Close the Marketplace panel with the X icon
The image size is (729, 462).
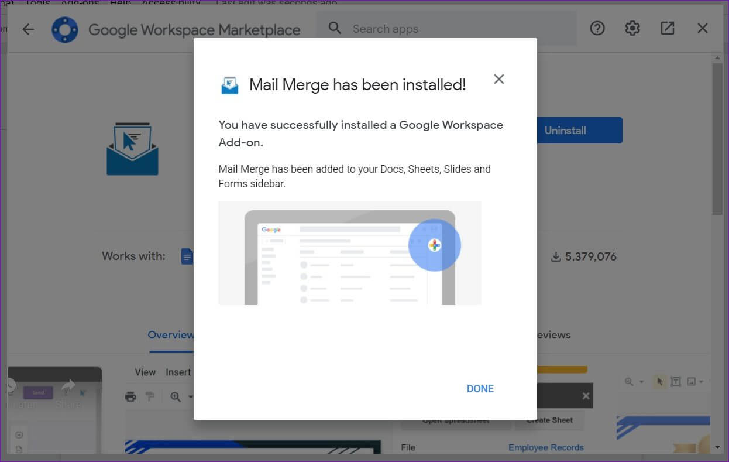[x=703, y=28]
